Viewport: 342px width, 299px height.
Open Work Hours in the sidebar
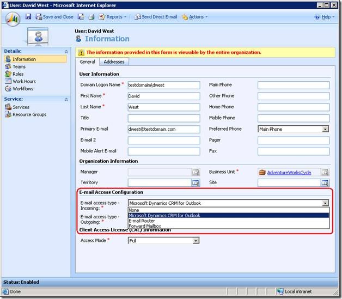[24, 81]
